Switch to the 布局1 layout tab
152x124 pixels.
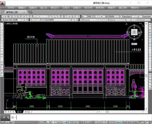[27, 112]
